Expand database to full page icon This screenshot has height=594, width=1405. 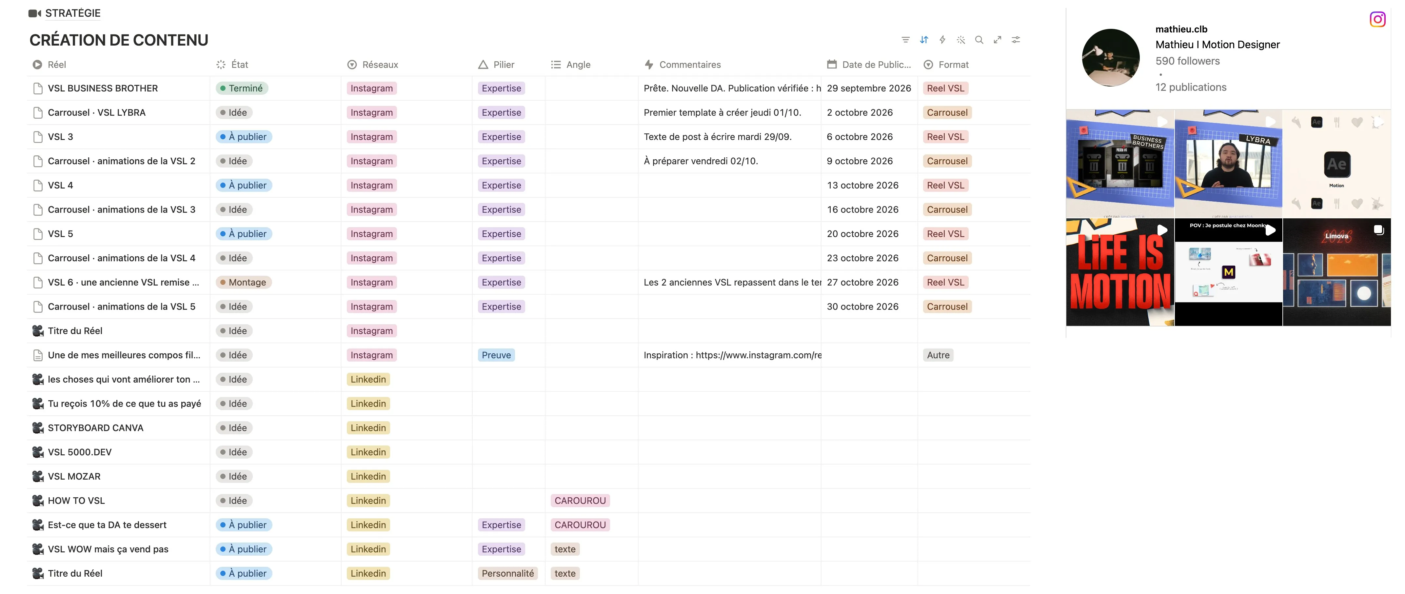[998, 40]
